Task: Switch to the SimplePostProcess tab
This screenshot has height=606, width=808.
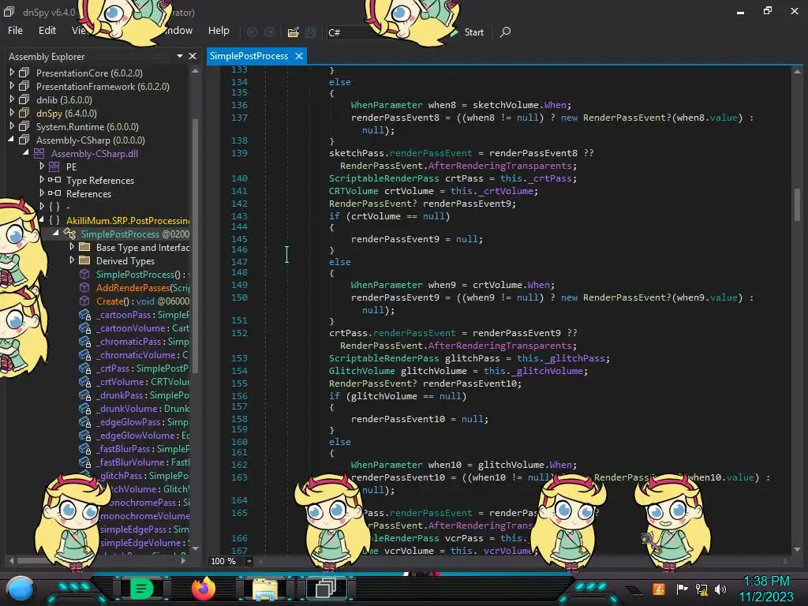Action: (249, 56)
